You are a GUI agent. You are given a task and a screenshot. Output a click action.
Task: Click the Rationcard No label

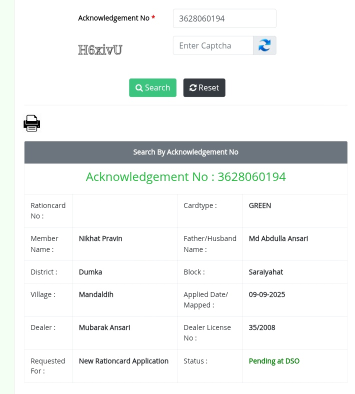click(48, 211)
